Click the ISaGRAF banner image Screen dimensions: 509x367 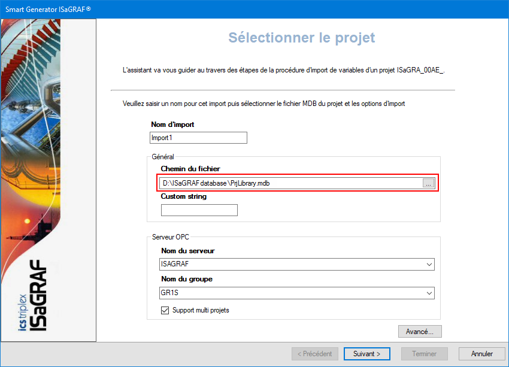tap(49, 180)
